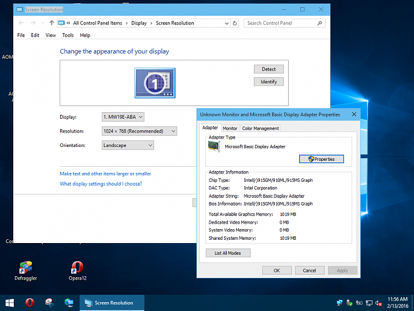
Task: Open the Orientation dropdown Landscape
Action: pyautogui.click(x=128, y=145)
